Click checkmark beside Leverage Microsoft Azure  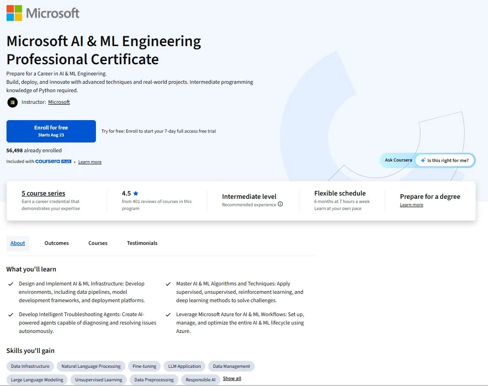168,315
